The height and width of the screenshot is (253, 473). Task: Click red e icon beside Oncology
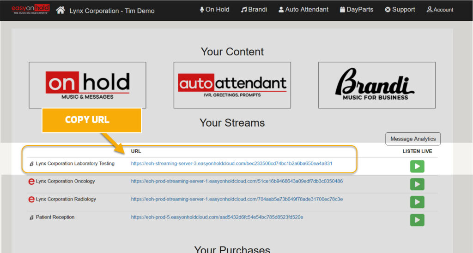click(31, 182)
